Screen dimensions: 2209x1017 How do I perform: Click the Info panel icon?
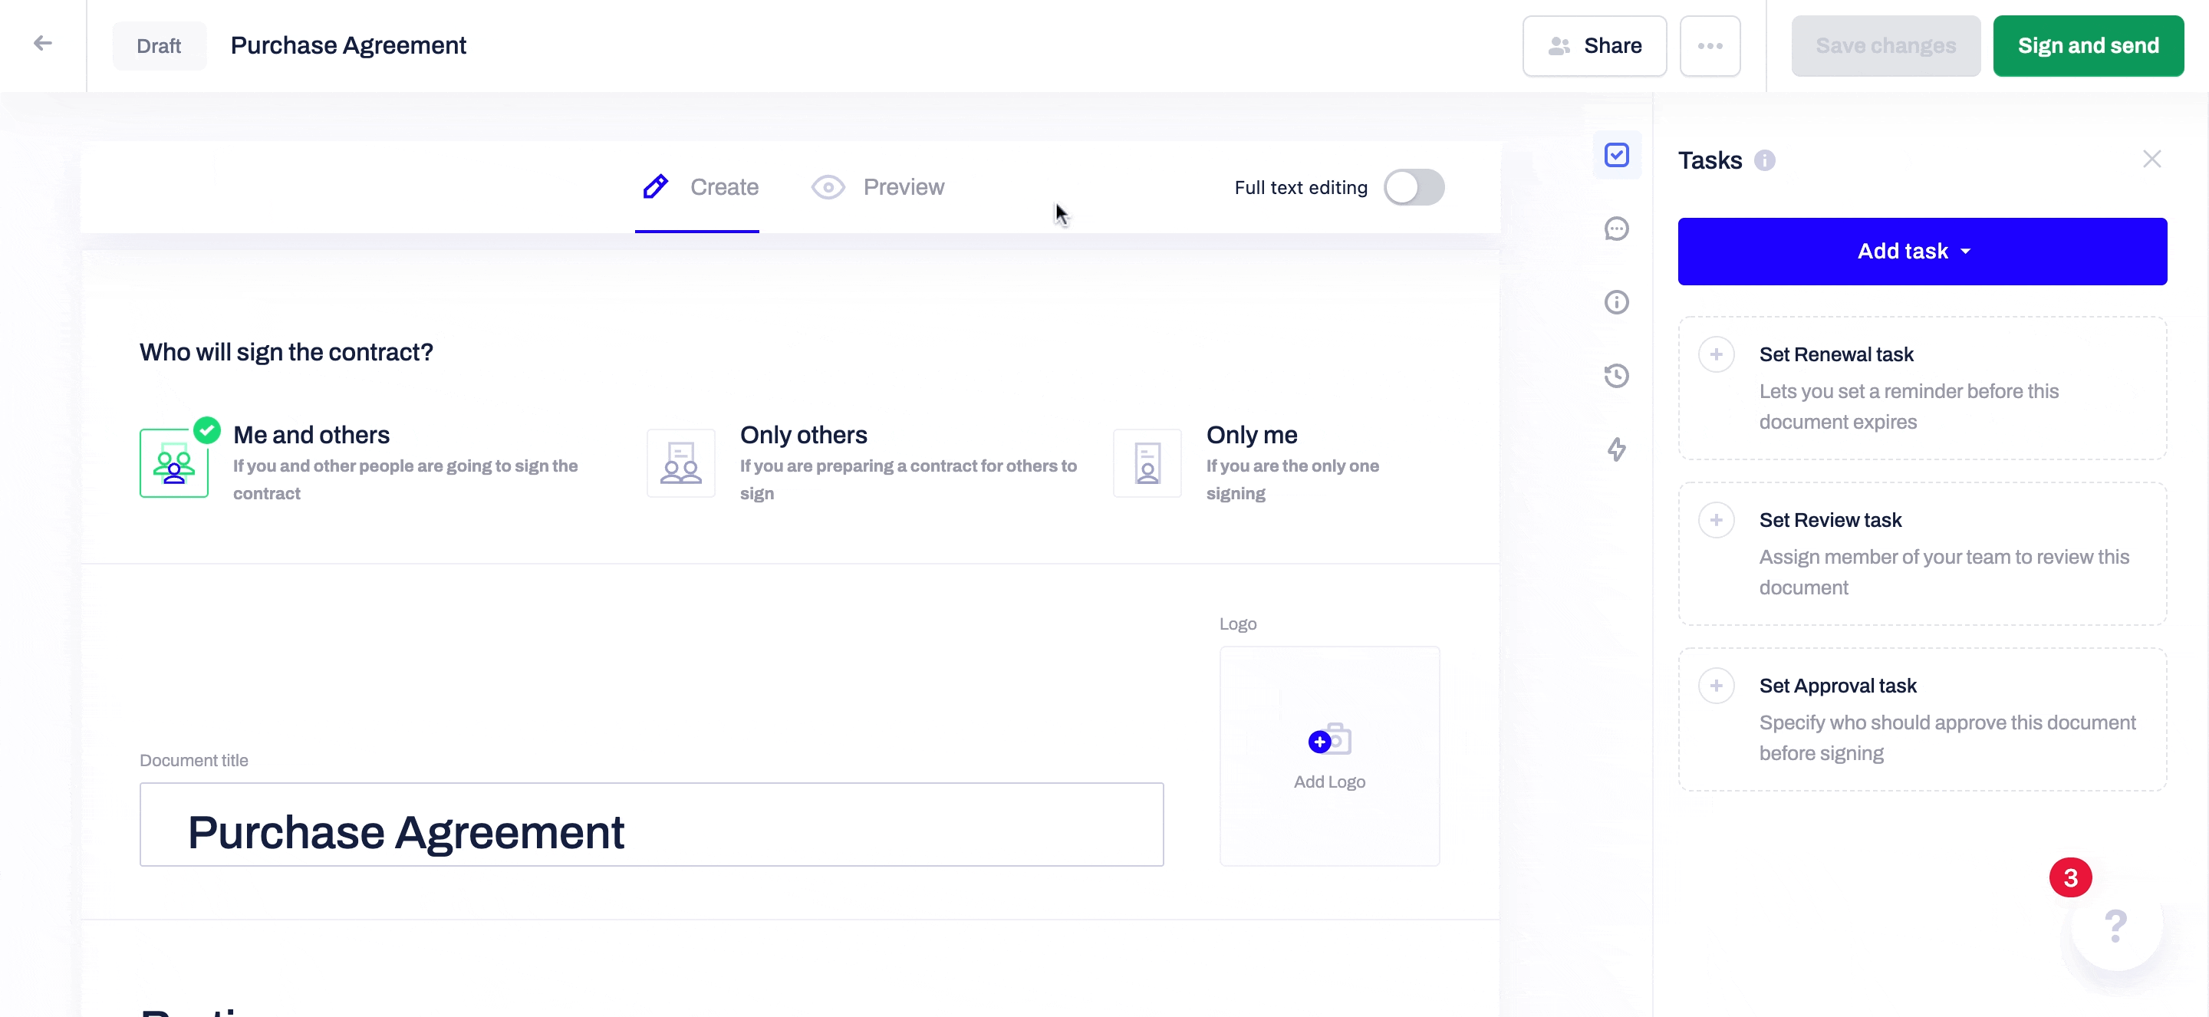click(x=1616, y=301)
